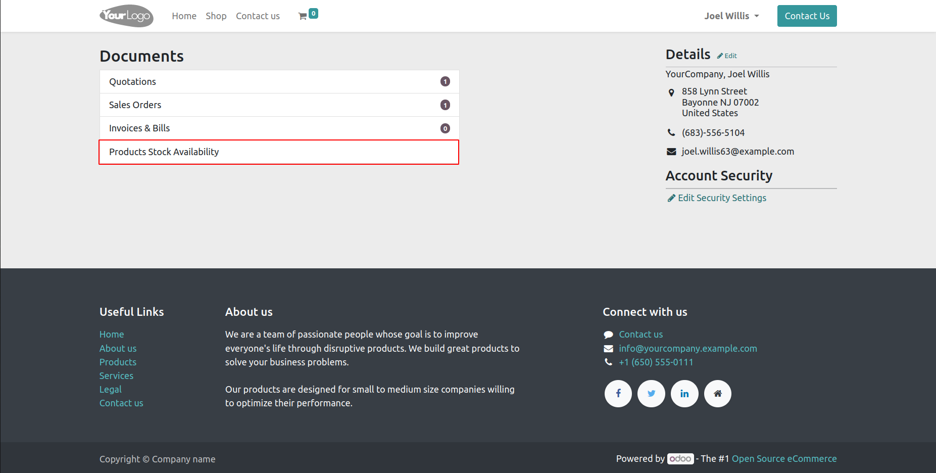Viewport: 936px width, 473px height.
Task: Open the Sales Orders documents row
Action: tap(279, 105)
